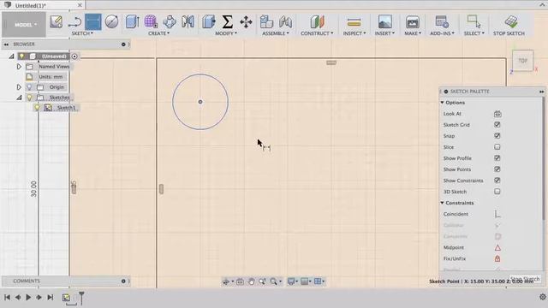The width and height of the screenshot is (548, 308).
Task: Toggle the Sketch Grid checkbox
Action: point(497,125)
